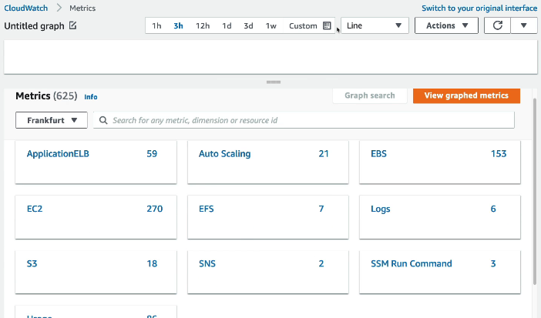Click the Metrics breadcrumb item
The height and width of the screenshot is (318, 541).
82,8
